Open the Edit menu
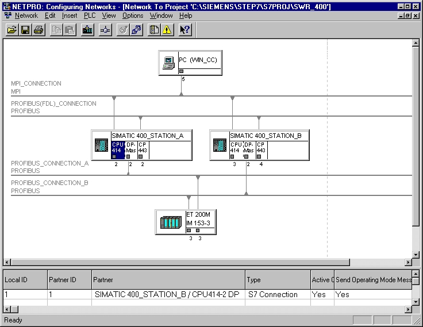The height and width of the screenshot is (327, 423). (x=50, y=16)
